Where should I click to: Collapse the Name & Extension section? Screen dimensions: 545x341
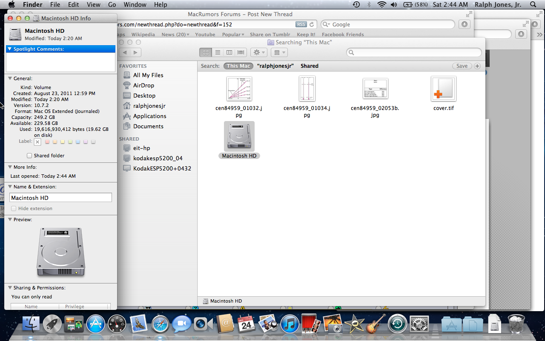coord(10,187)
